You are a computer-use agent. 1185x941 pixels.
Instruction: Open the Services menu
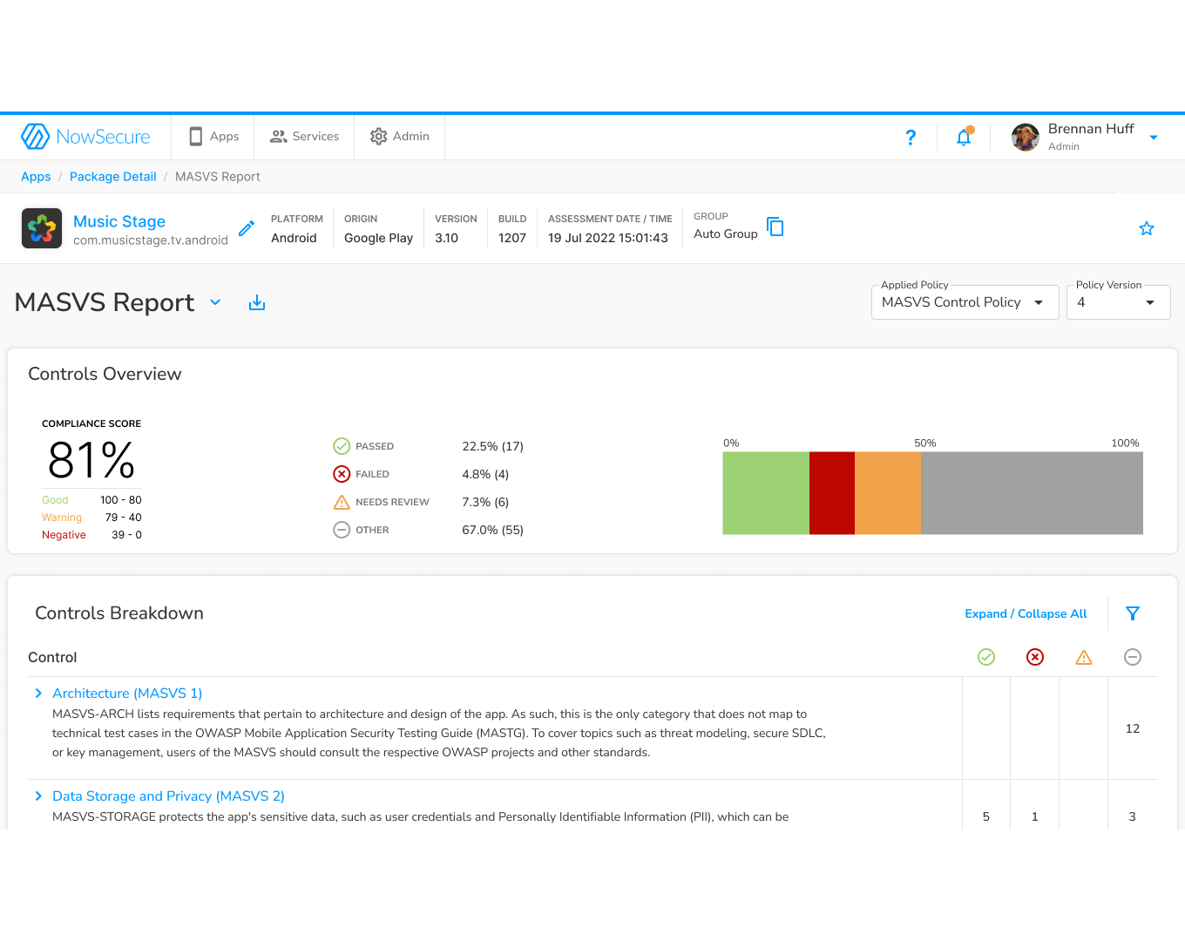pos(304,137)
